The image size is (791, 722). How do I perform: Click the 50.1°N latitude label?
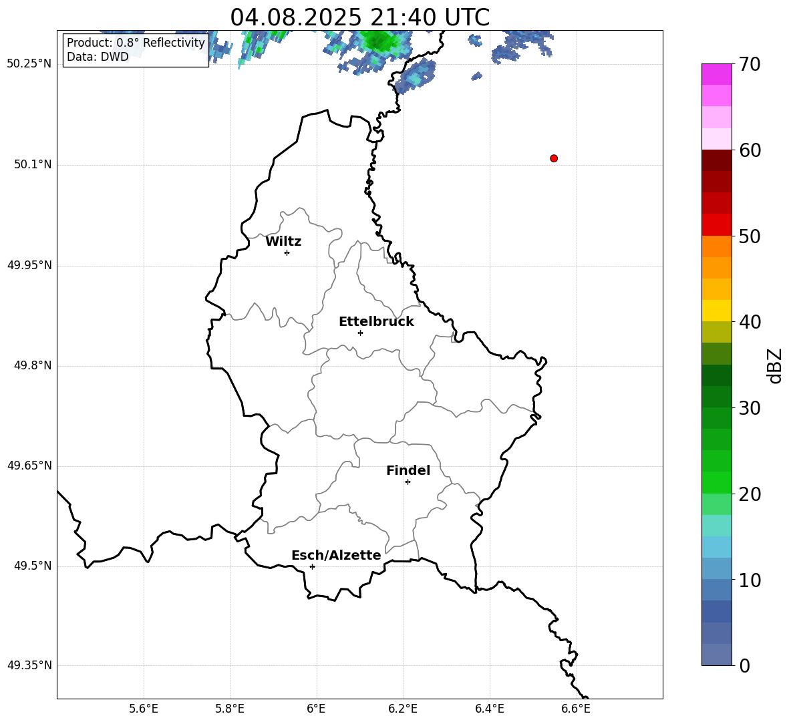33,164
